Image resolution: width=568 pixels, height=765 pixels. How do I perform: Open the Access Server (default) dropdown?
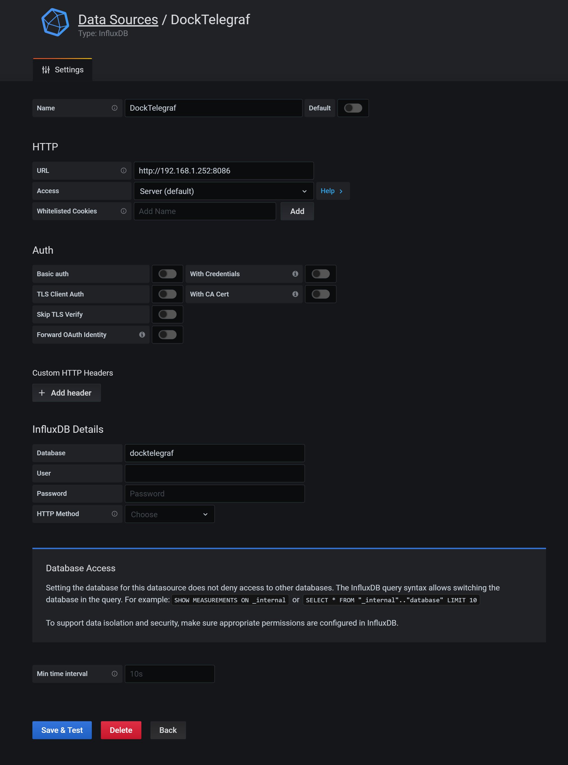pos(223,191)
